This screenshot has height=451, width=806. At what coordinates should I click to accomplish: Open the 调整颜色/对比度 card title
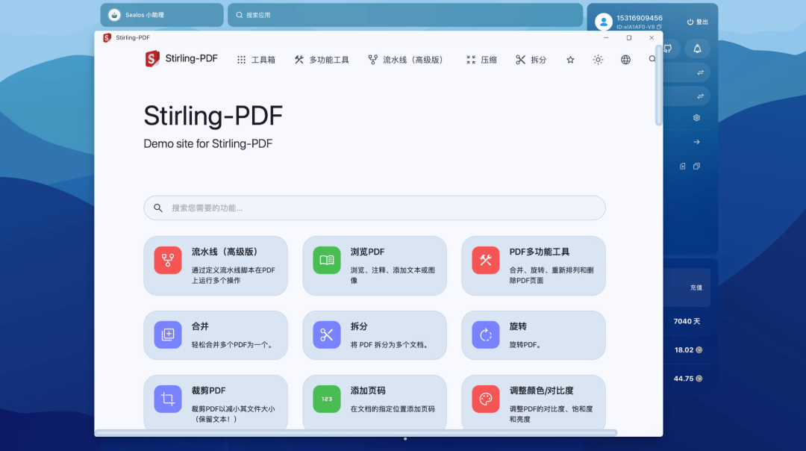point(541,391)
